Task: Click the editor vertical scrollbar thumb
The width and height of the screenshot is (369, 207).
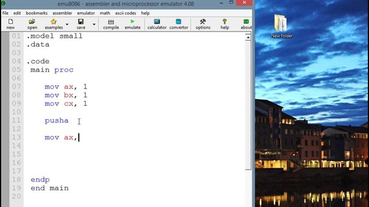Action: pos(248,105)
